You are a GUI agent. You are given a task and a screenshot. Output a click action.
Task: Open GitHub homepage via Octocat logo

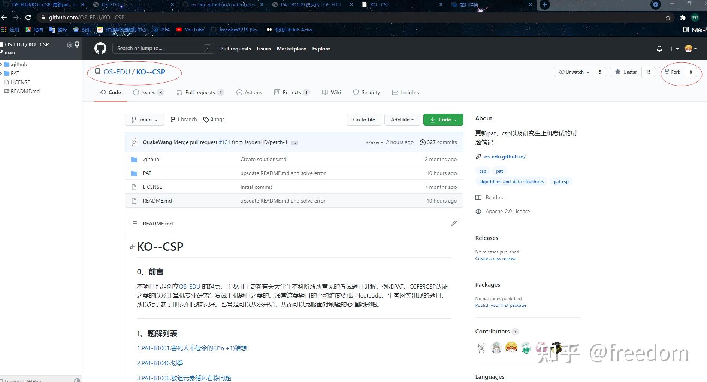coord(100,48)
